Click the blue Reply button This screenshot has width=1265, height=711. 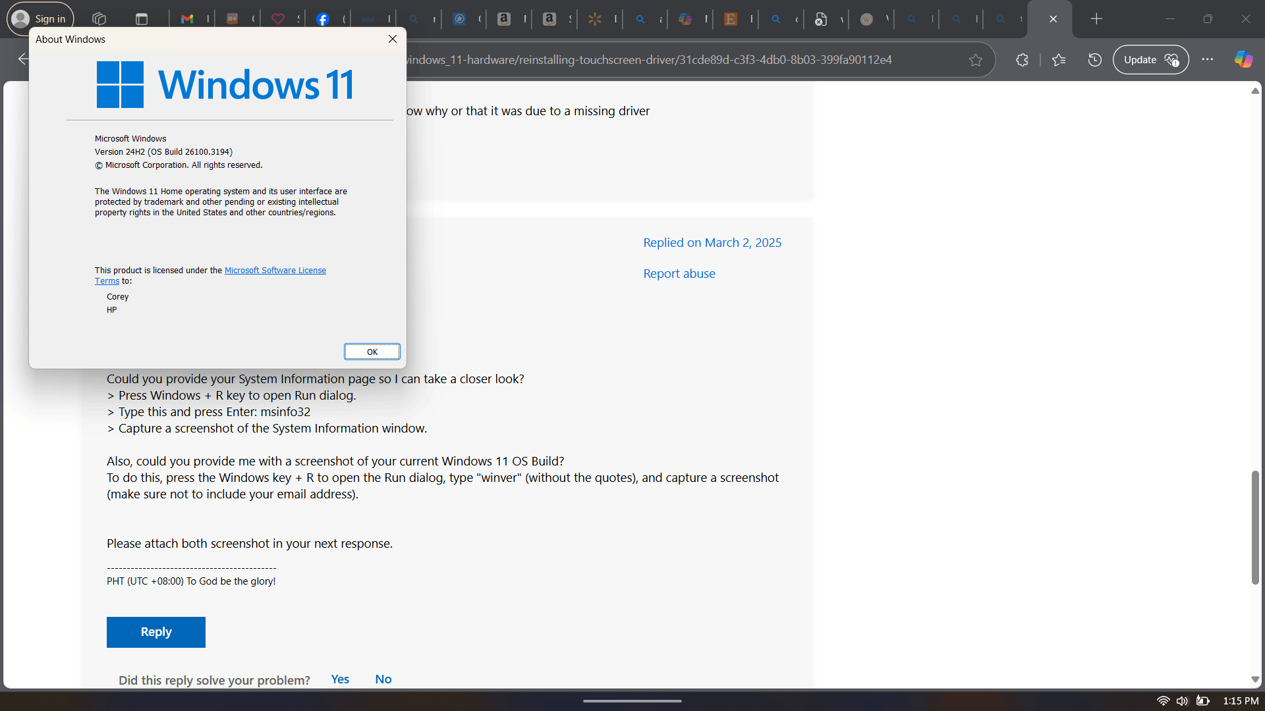click(x=156, y=632)
